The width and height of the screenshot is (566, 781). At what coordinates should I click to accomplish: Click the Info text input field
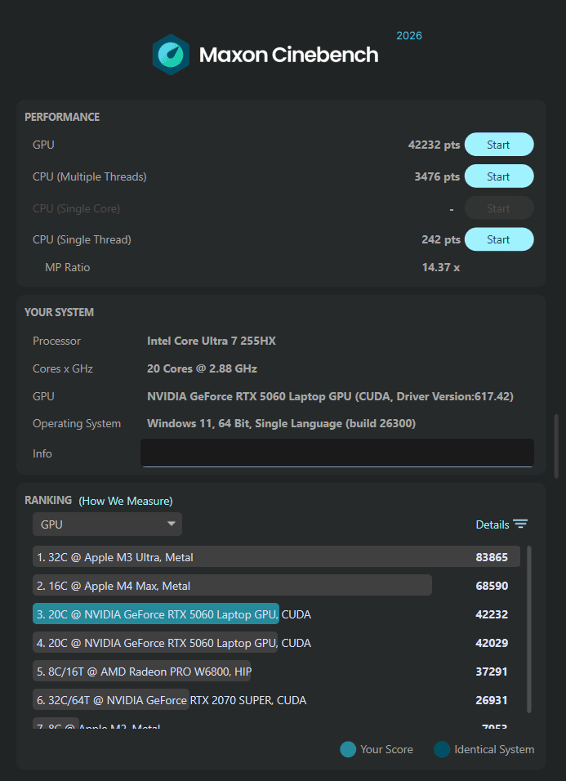(x=337, y=453)
